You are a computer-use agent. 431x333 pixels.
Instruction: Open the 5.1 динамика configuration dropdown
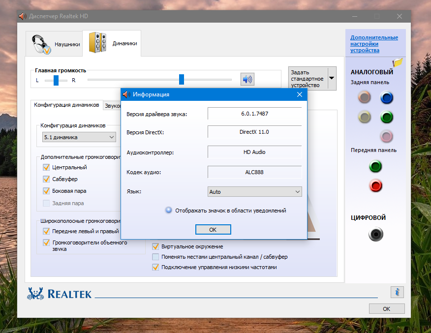click(x=79, y=137)
